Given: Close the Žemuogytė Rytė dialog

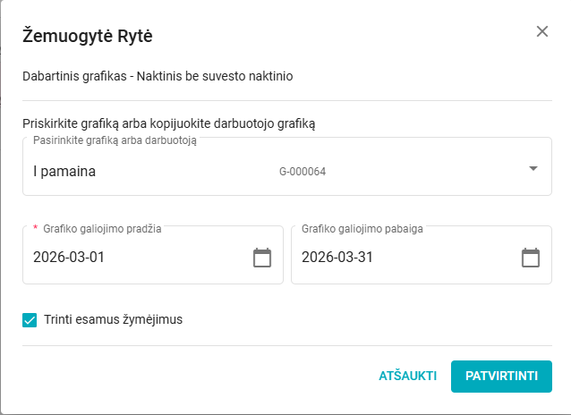Looking at the screenshot, I should coord(541,31).
